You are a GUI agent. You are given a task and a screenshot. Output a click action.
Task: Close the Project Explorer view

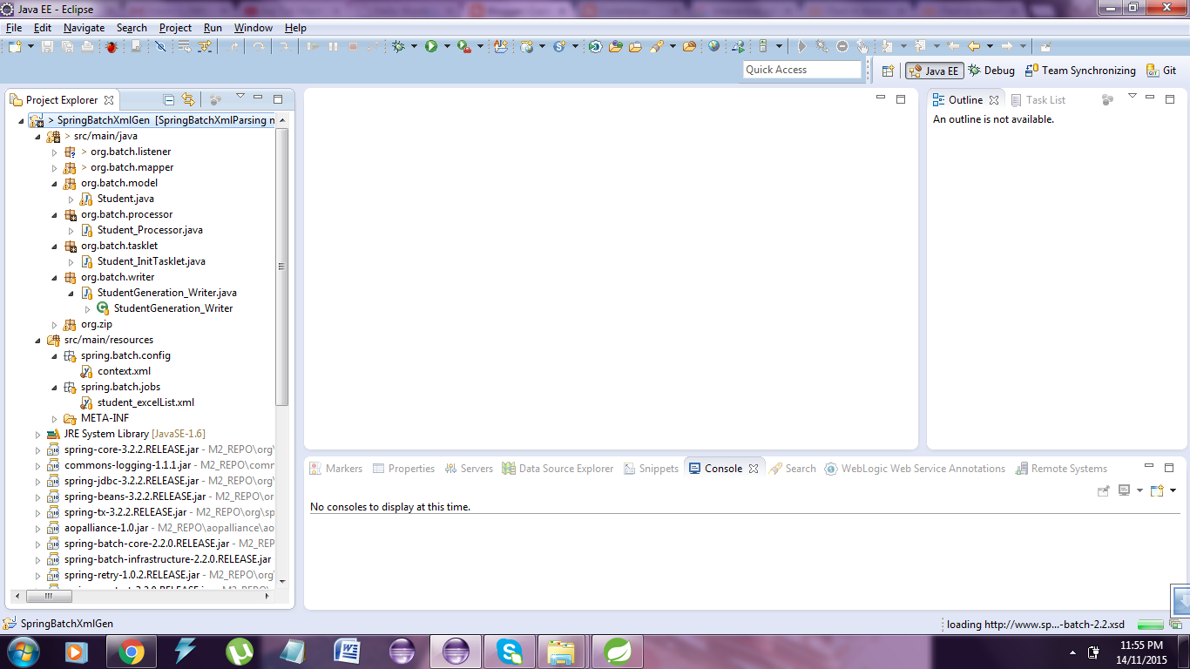109,100
